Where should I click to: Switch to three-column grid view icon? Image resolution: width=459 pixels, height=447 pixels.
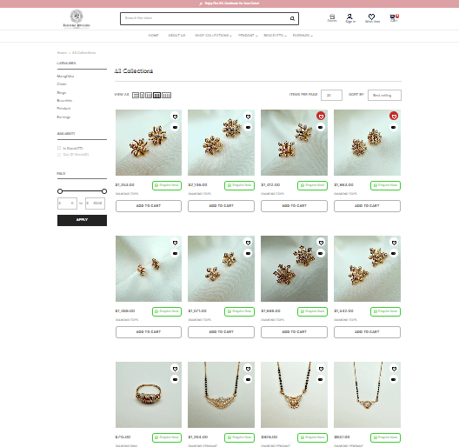[149, 95]
